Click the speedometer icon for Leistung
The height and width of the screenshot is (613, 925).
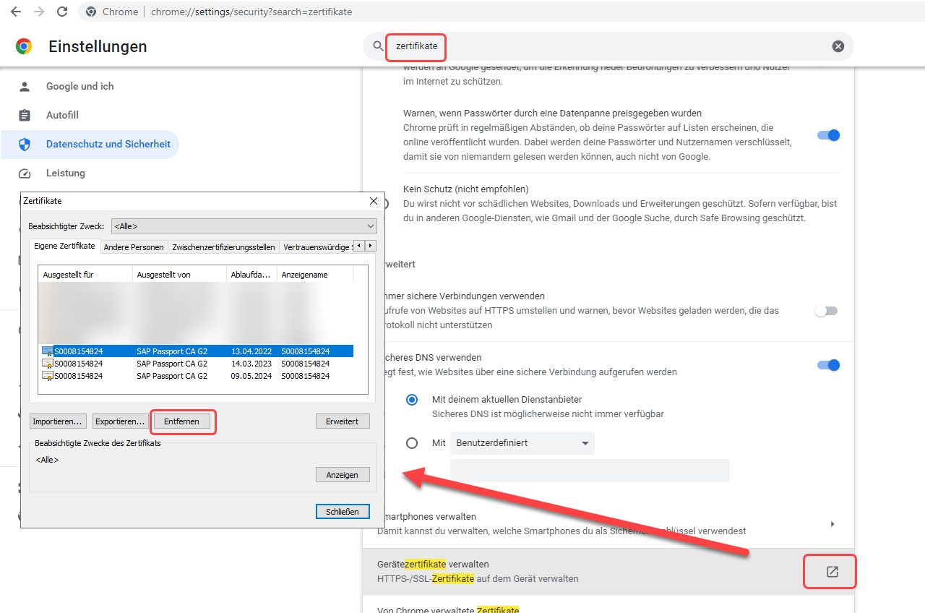(25, 173)
